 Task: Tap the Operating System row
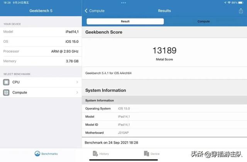[164, 108]
